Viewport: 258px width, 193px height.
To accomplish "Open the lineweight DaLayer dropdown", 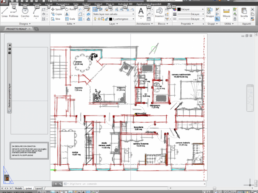I will coord(191,14).
